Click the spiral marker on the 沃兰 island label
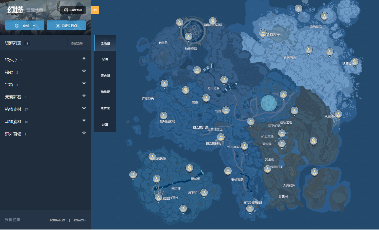 355,62
